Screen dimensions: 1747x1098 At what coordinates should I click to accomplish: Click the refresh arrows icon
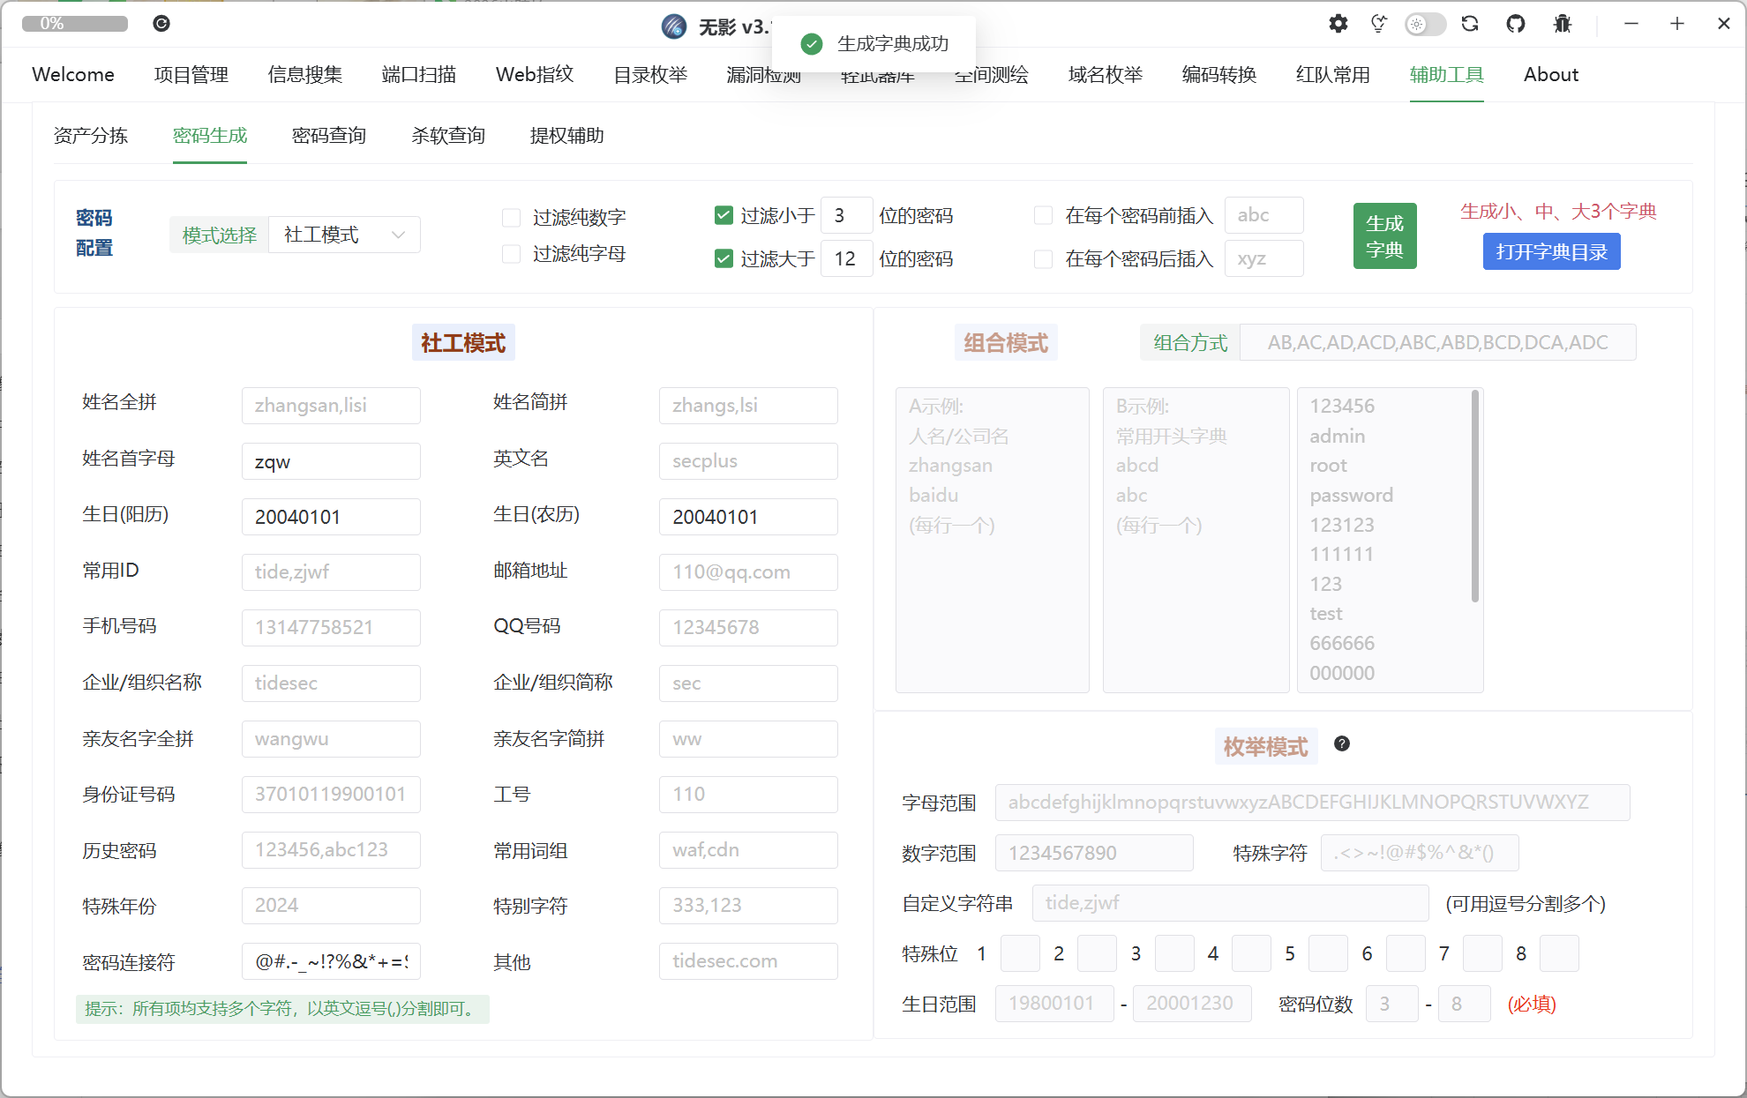tap(1470, 24)
